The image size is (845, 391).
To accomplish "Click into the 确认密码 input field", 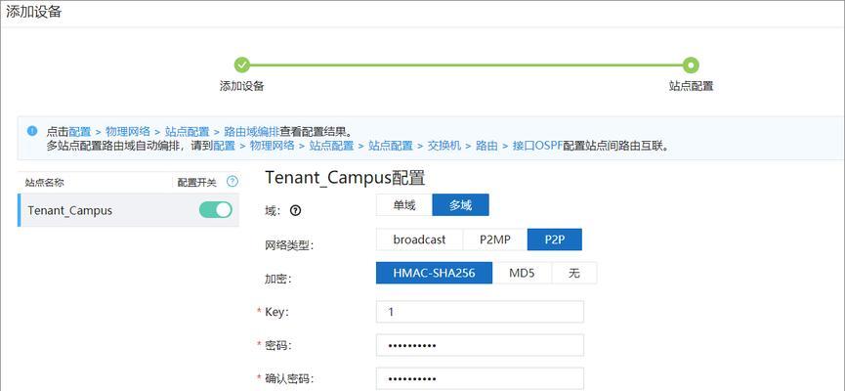I will point(480,378).
